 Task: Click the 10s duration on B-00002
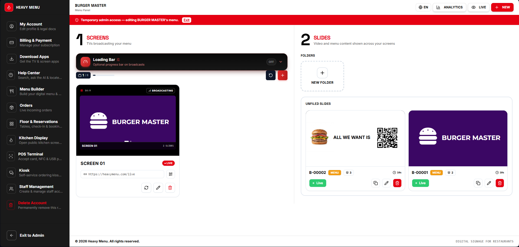point(397,173)
